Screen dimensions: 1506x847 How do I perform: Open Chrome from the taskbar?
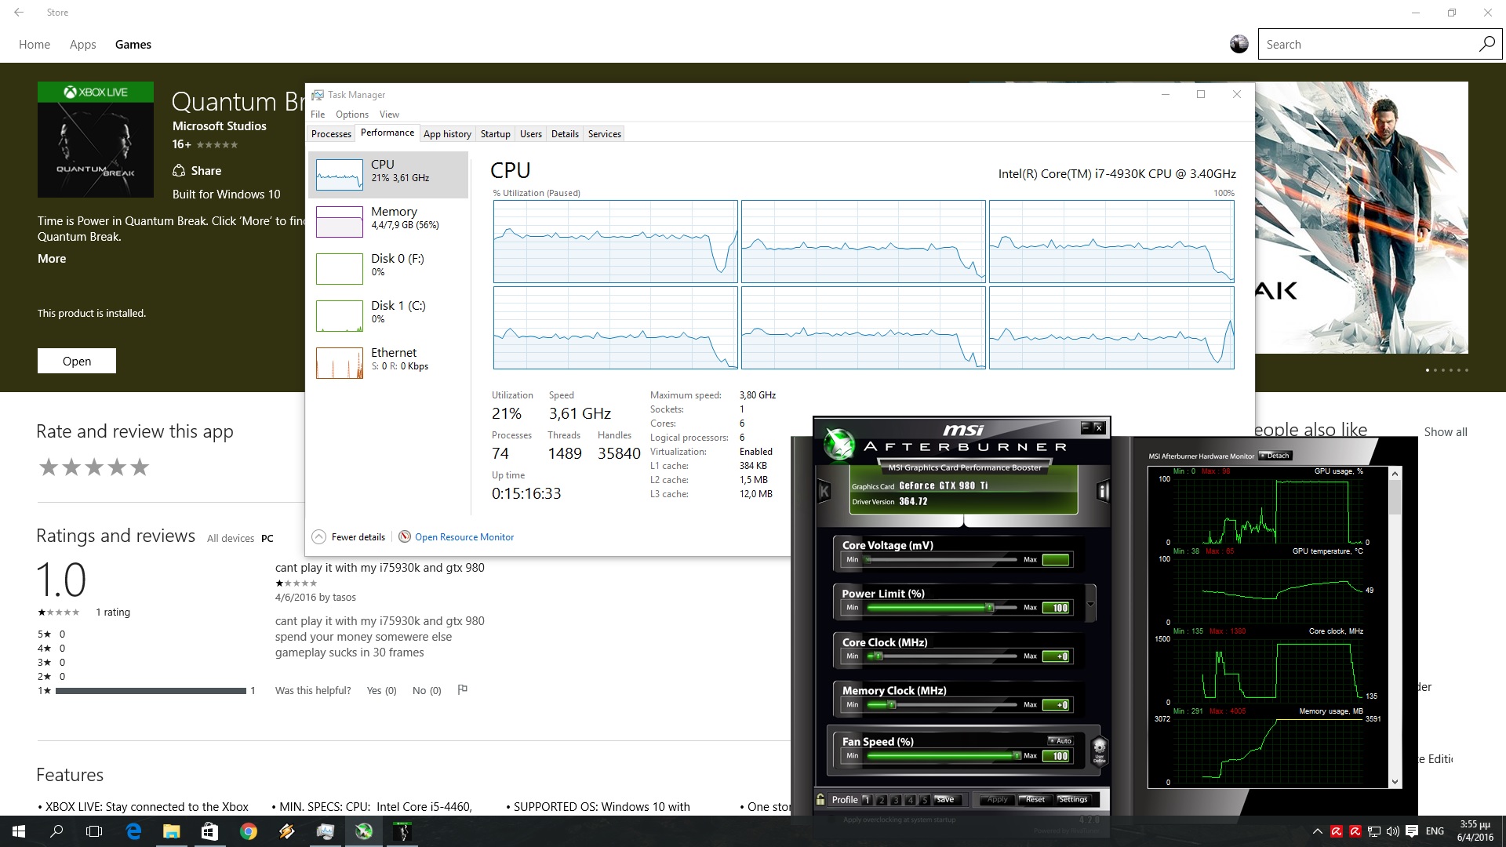point(248,831)
